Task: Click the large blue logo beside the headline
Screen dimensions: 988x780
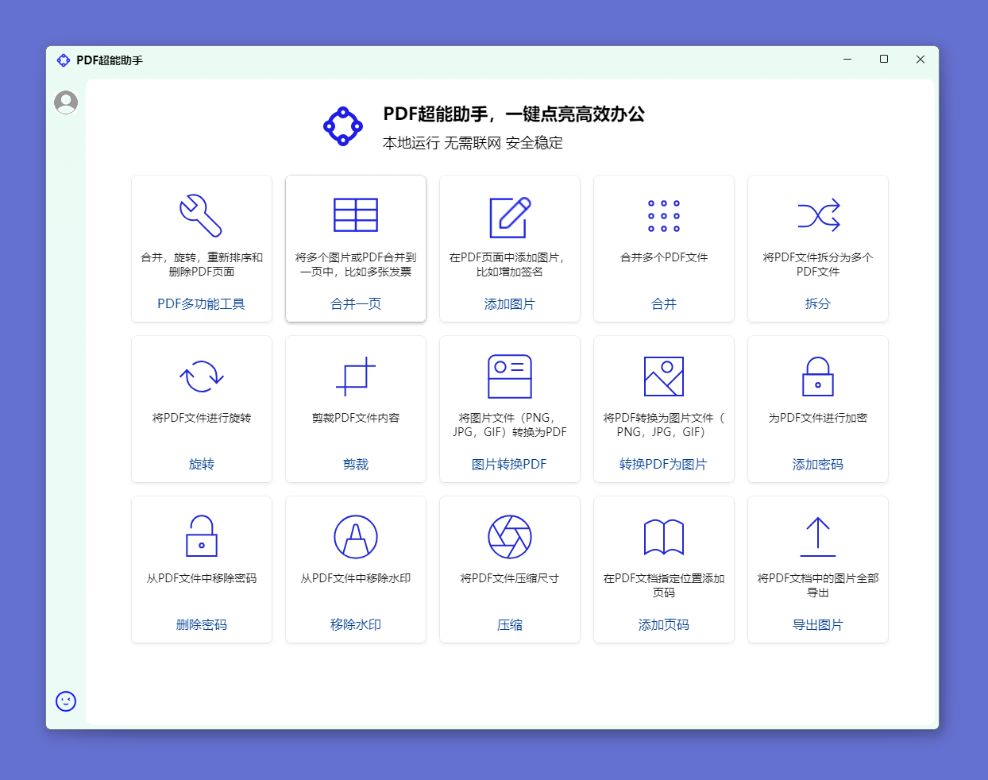Action: coord(343,126)
